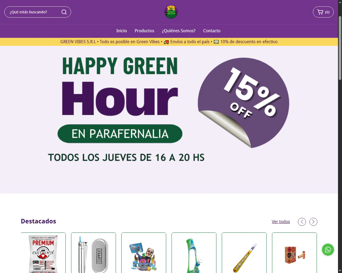The width and height of the screenshot is (342, 273).
Task: Open the brown rolling tips box product
Action: coord(294,253)
